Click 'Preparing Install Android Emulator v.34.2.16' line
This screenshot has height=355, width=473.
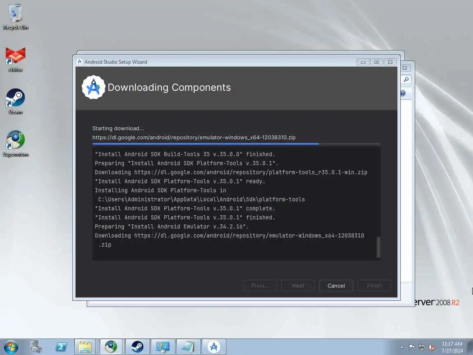172,226
